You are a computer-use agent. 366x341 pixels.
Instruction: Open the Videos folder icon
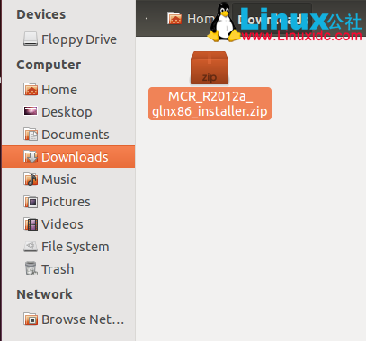click(x=31, y=224)
